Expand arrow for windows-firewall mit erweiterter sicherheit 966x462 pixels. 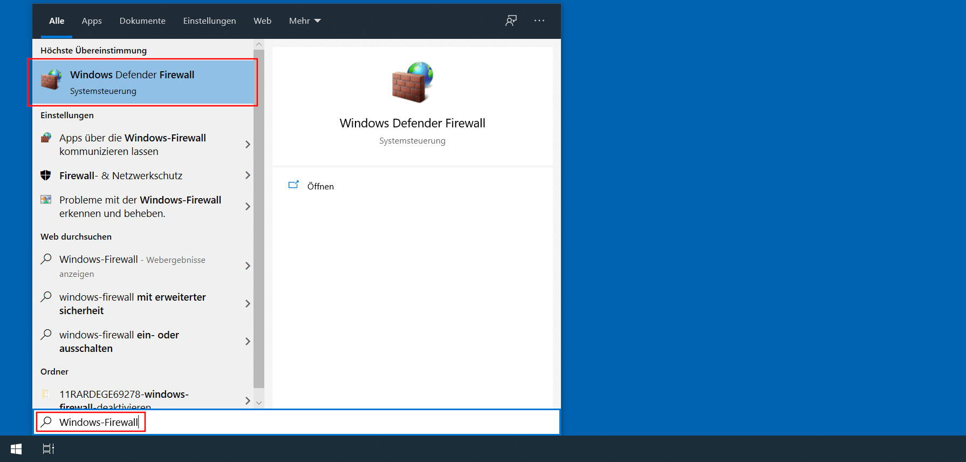[x=248, y=303]
